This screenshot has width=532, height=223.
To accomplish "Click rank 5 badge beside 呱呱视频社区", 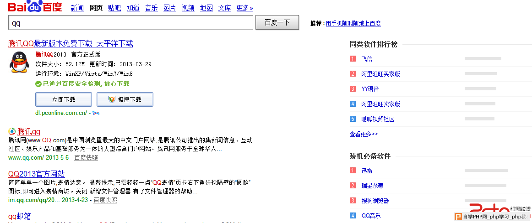I will [353, 119].
